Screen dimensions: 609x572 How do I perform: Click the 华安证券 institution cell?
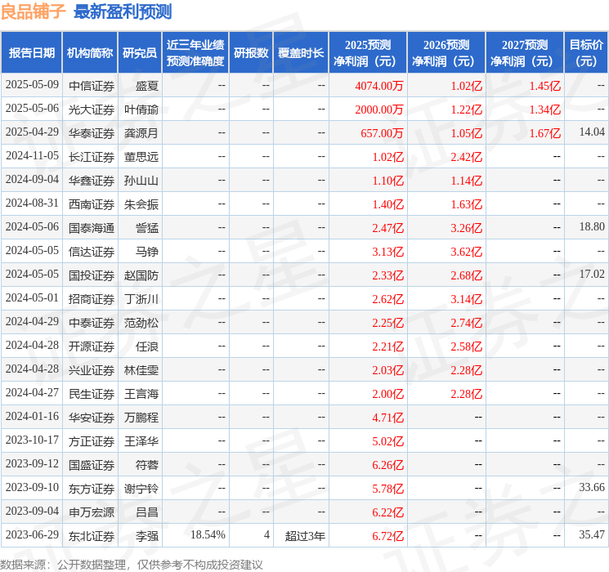pyautogui.click(x=92, y=418)
